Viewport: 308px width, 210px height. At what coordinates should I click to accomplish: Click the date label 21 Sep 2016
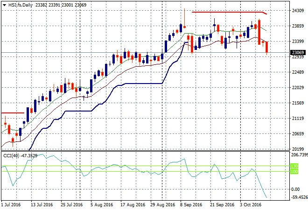pos(222,205)
